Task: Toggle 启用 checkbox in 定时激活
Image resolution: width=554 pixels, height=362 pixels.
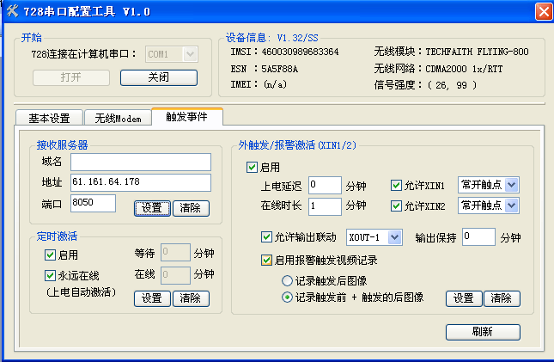Action: tap(51, 255)
